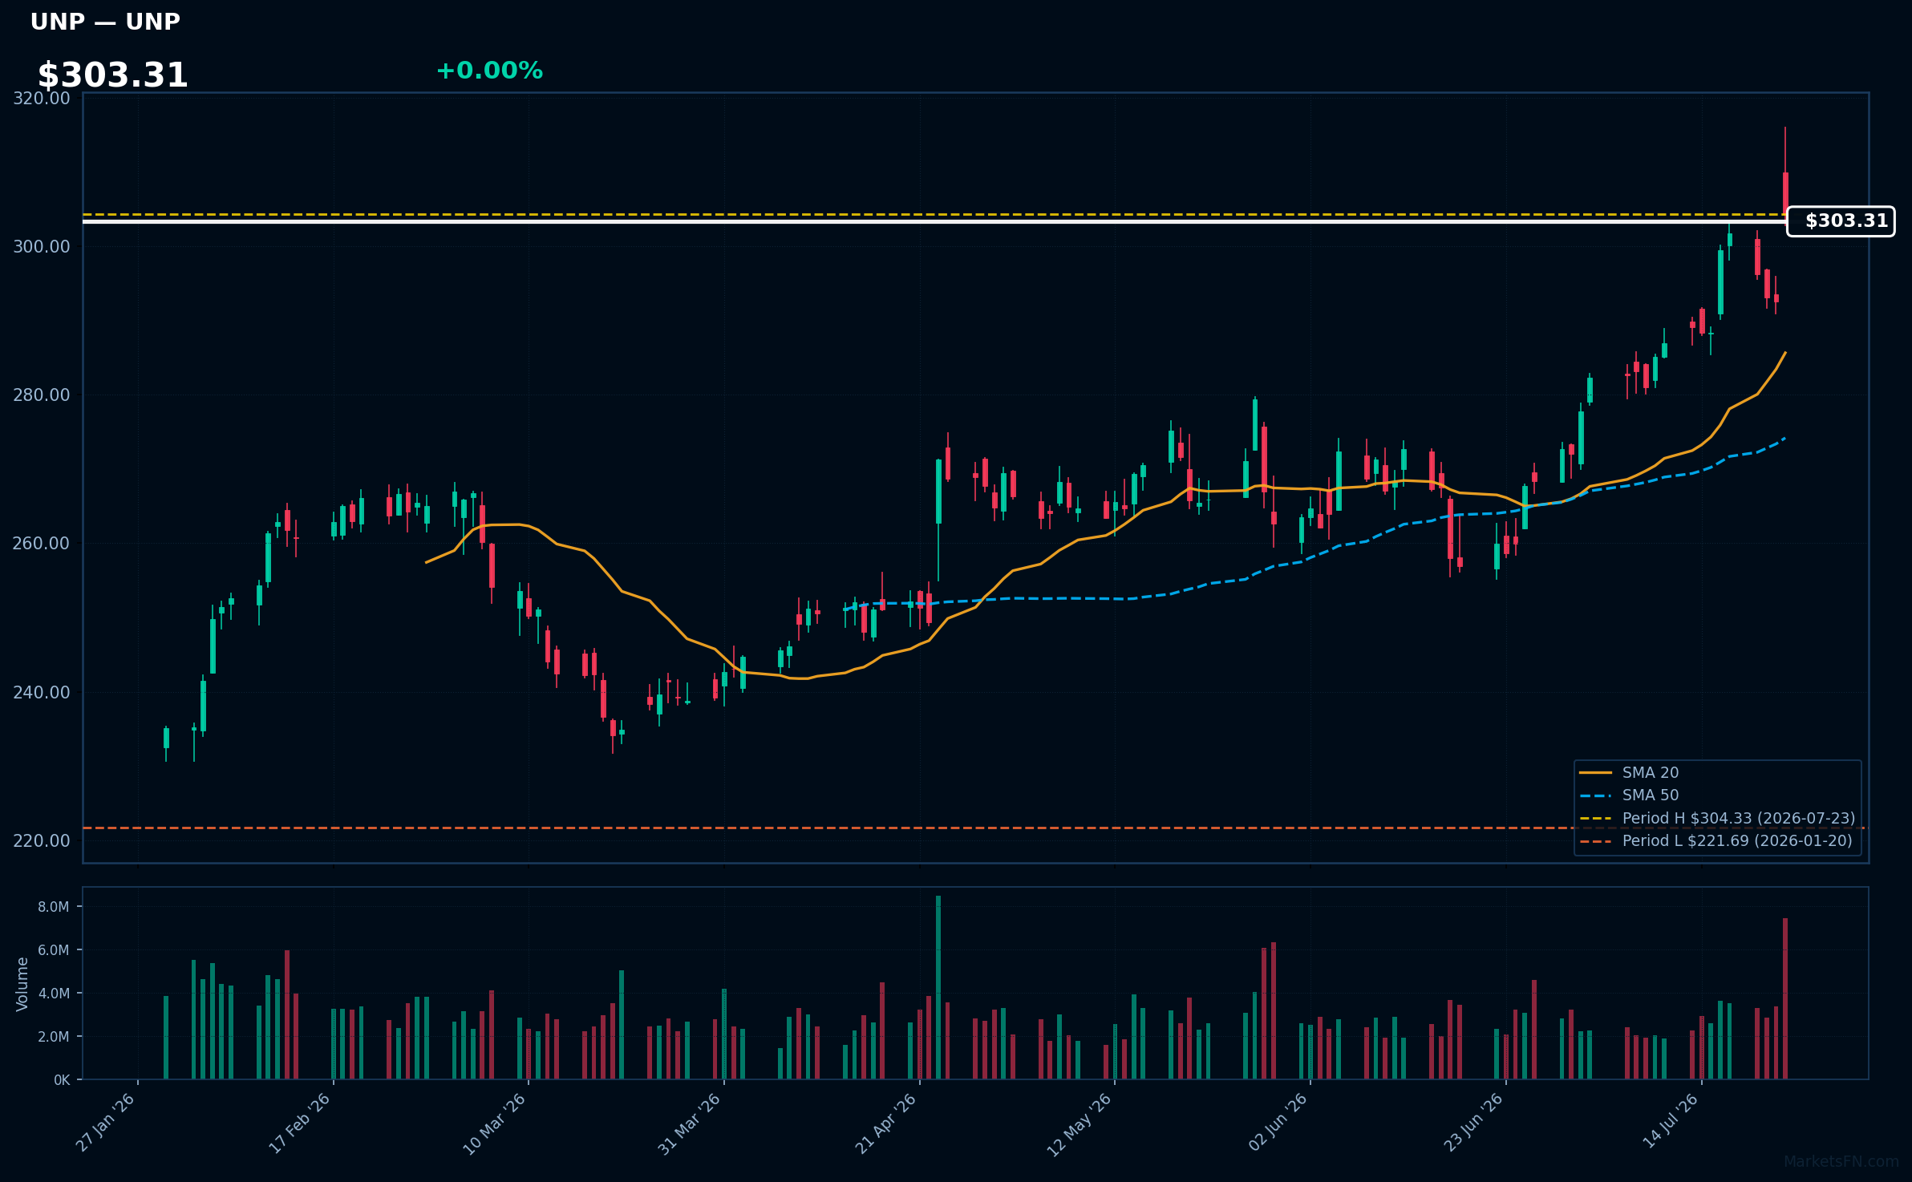This screenshot has width=1912, height=1182.
Task: Click the 2.0M volume axis label
Action: (54, 1036)
